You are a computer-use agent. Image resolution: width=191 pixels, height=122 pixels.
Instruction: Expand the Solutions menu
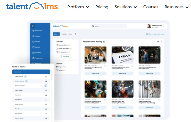coord(126,7)
